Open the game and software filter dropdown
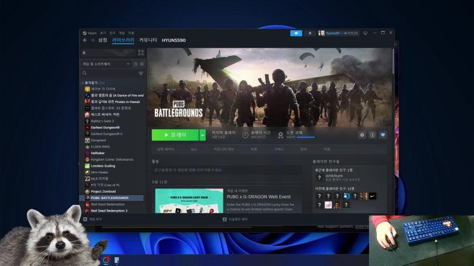Image resolution: width=474 pixels, height=266 pixels. [106, 64]
